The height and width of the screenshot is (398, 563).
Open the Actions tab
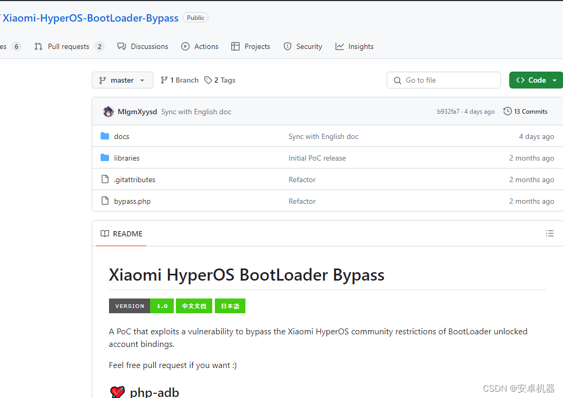pos(200,46)
